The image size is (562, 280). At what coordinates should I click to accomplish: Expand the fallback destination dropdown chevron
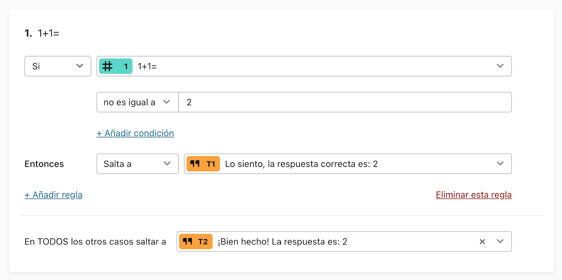(x=500, y=241)
